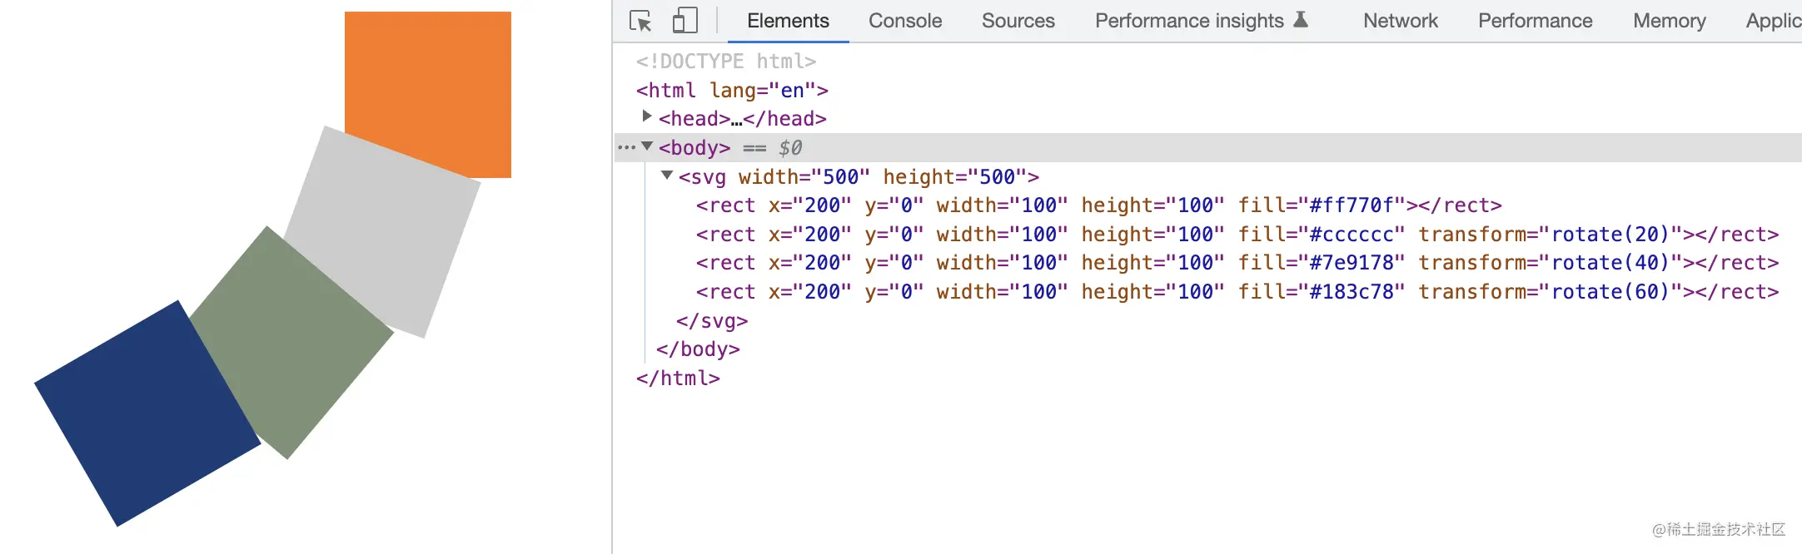Click the three-dots beside the body tag
This screenshot has width=1802, height=554.
[x=626, y=148]
